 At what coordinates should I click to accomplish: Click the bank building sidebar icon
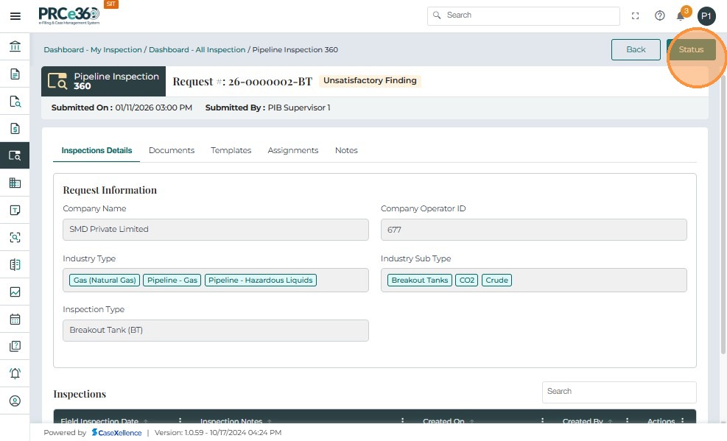point(15,47)
